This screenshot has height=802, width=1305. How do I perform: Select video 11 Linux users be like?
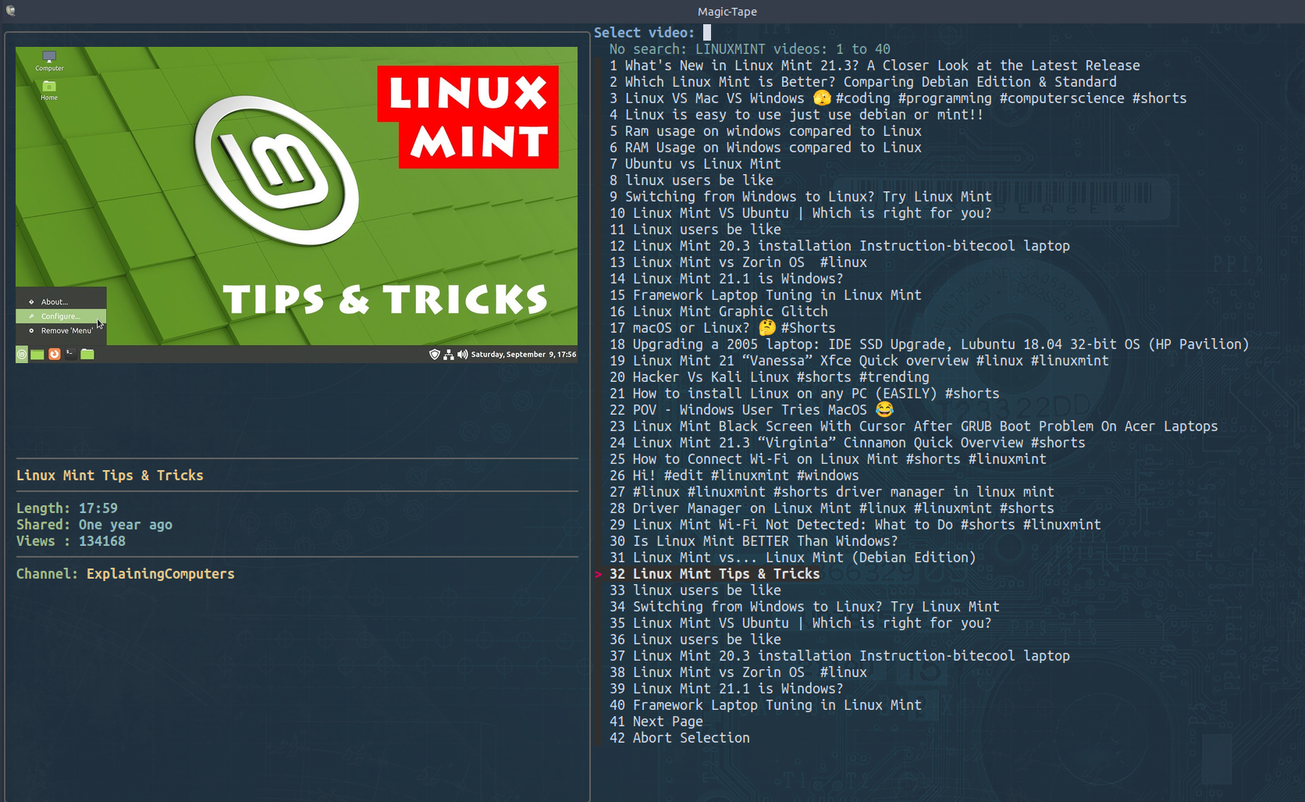point(695,230)
